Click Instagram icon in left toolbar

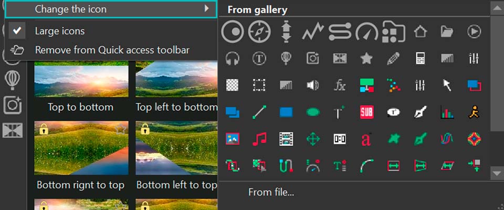pyautogui.click(x=13, y=106)
